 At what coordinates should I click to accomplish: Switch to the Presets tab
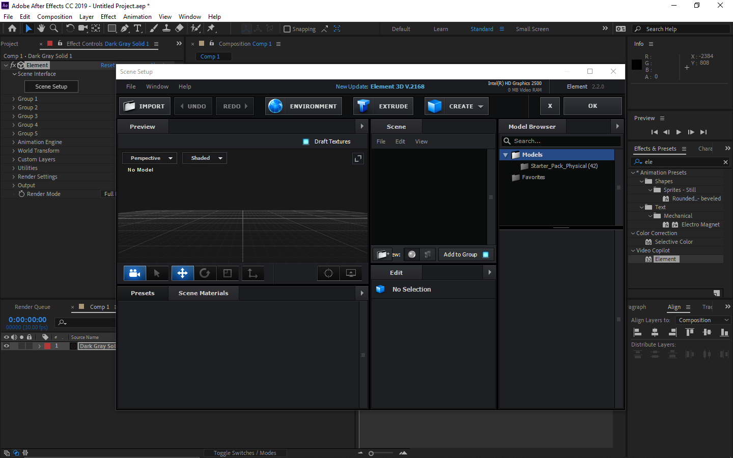(x=143, y=293)
